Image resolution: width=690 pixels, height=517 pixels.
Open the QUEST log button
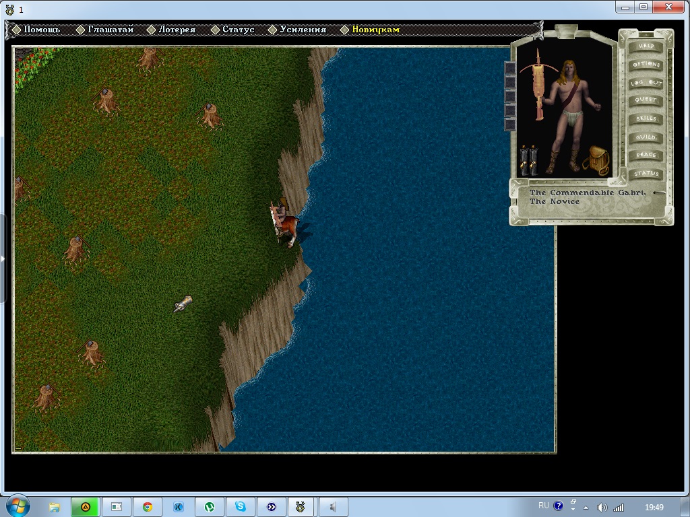tap(646, 100)
